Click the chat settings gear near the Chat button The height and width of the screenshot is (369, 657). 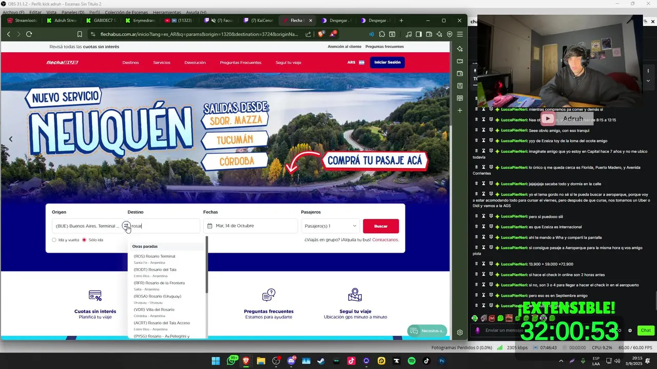[x=630, y=331]
